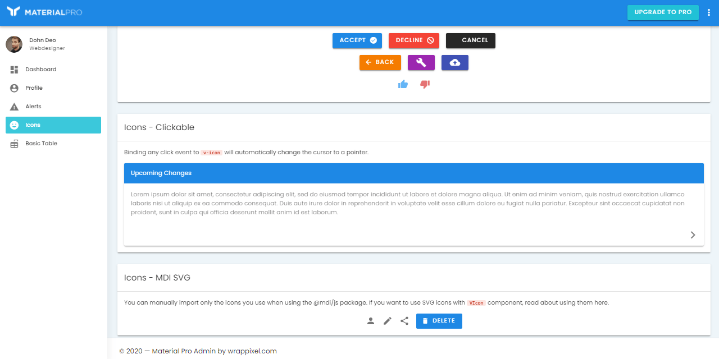Open the Profile page
This screenshot has width=719, height=359.
[34, 88]
